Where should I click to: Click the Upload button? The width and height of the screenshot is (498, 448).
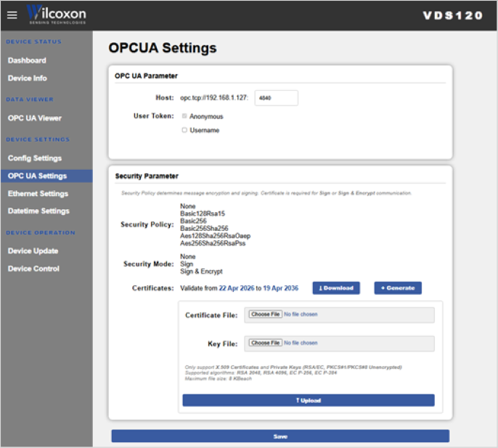pyautogui.click(x=309, y=400)
